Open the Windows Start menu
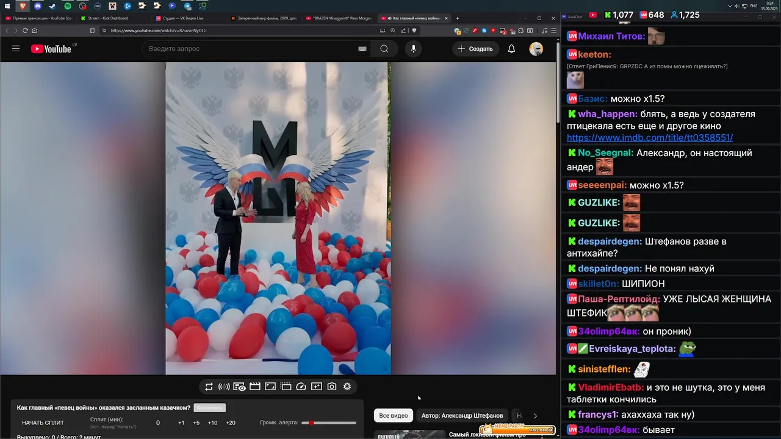The height and width of the screenshot is (439, 781). 7,6
